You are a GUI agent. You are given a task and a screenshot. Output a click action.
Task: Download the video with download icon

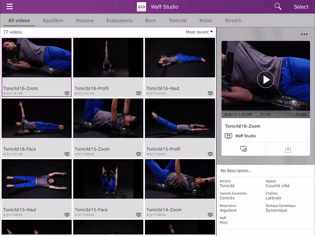coord(288,149)
